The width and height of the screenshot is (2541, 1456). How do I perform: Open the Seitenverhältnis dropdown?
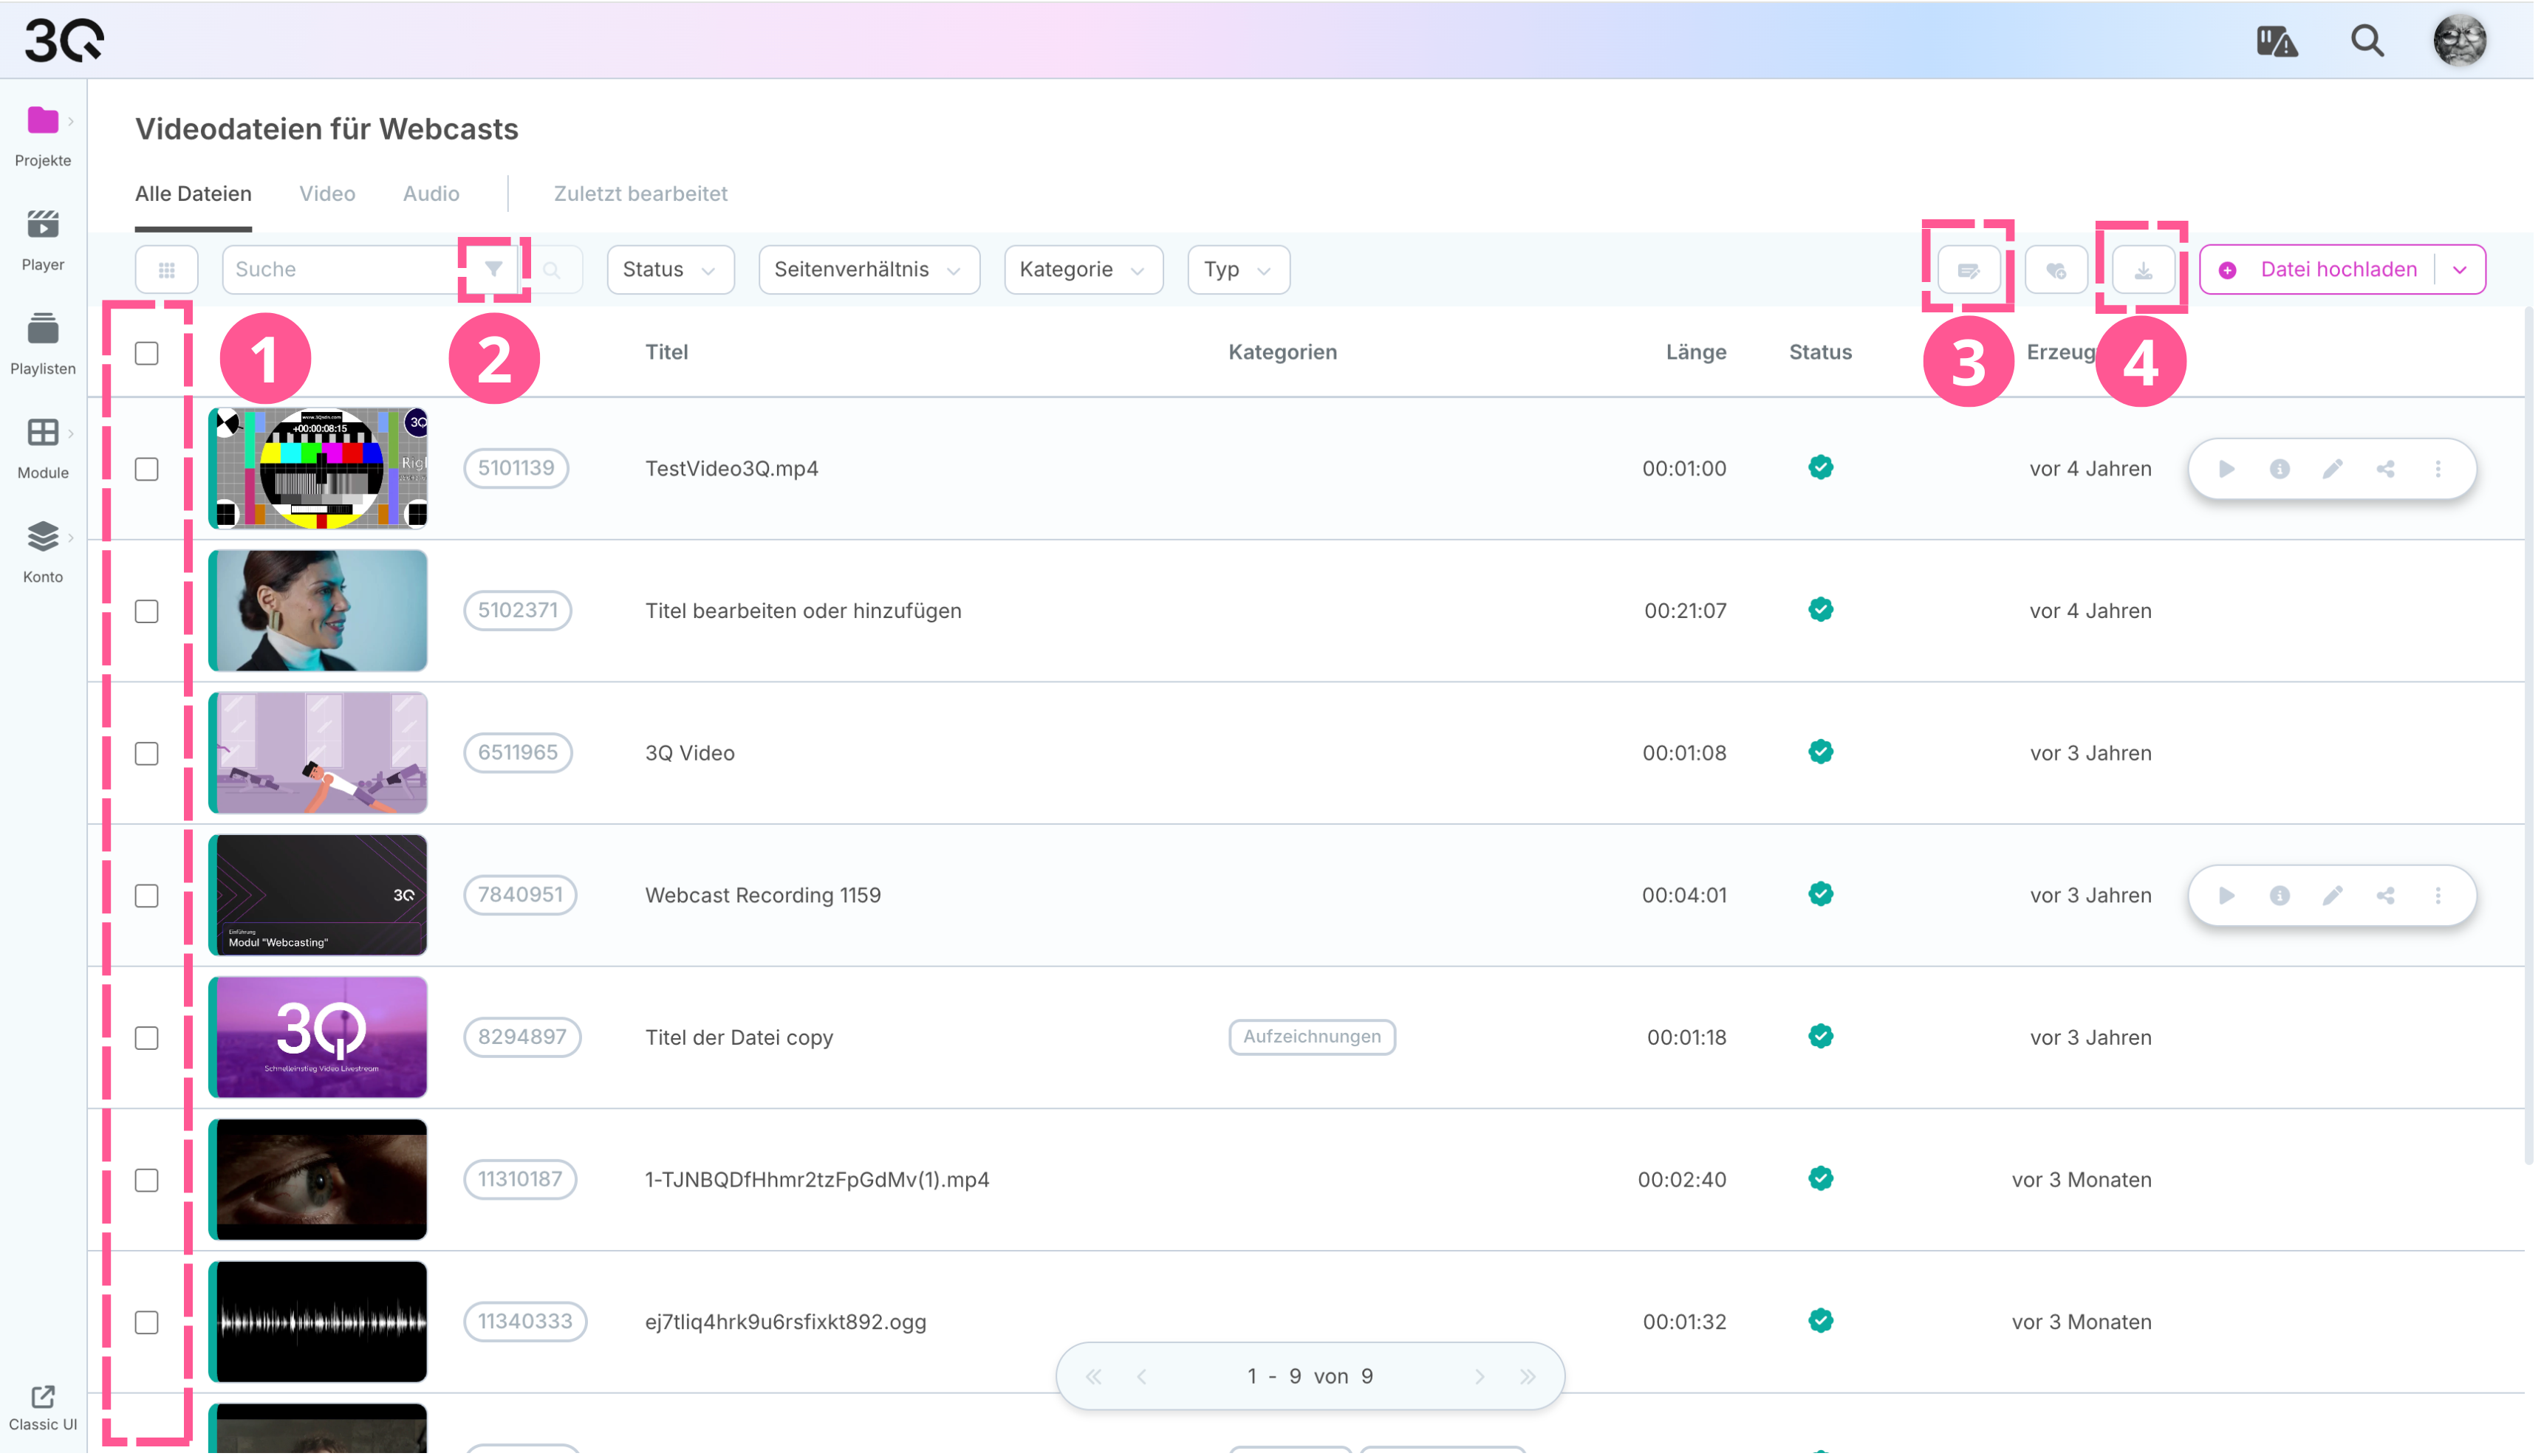[870, 270]
